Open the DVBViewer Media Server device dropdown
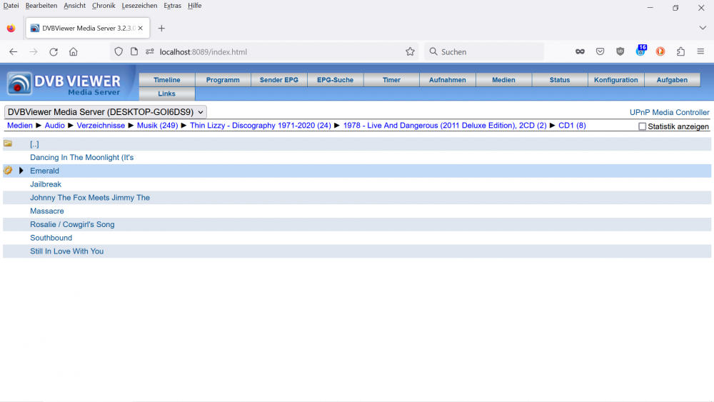 (x=105, y=112)
